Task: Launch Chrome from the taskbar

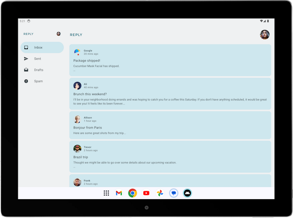Action: (x=132, y=193)
